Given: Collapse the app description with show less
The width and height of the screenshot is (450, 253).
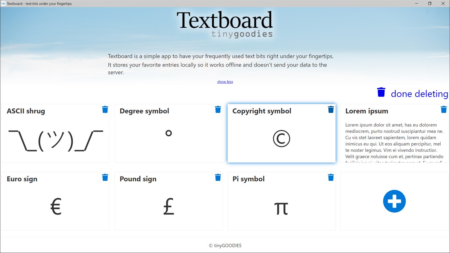Looking at the screenshot, I should coord(225,81).
